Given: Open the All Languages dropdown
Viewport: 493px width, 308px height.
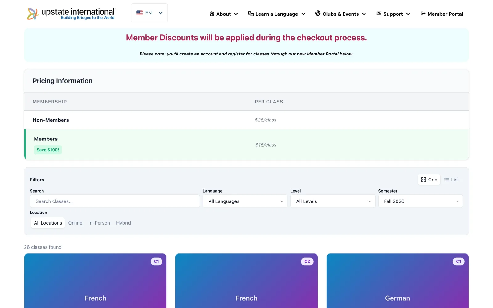Looking at the screenshot, I should click(245, 201).
